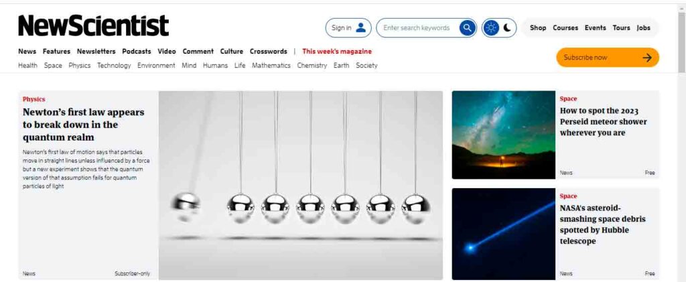Switch to light mode sun icon
686x282 pixels.
491,28
